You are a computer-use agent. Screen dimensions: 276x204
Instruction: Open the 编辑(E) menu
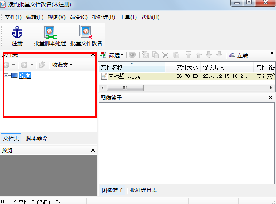tap(35, 17)
